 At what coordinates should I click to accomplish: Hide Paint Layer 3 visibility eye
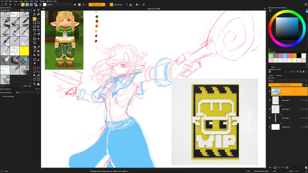coord(270,100)
